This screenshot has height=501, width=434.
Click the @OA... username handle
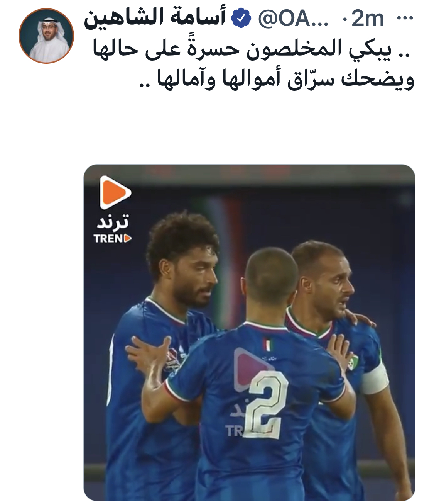pos(293,19)
